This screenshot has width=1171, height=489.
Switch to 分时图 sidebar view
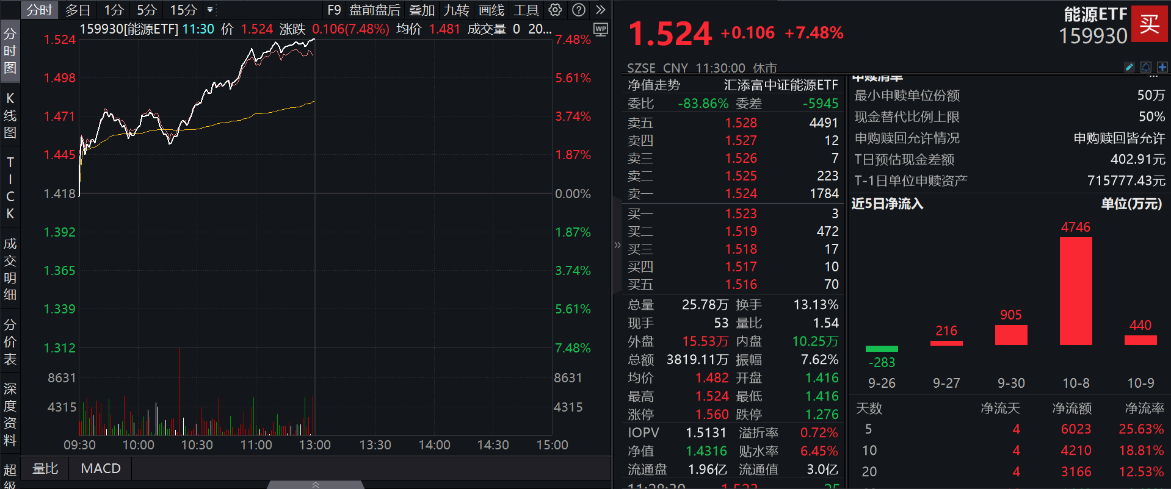coord(10,51)
